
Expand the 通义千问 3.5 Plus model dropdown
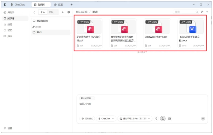pyautogui.click(x=135, y=119)
